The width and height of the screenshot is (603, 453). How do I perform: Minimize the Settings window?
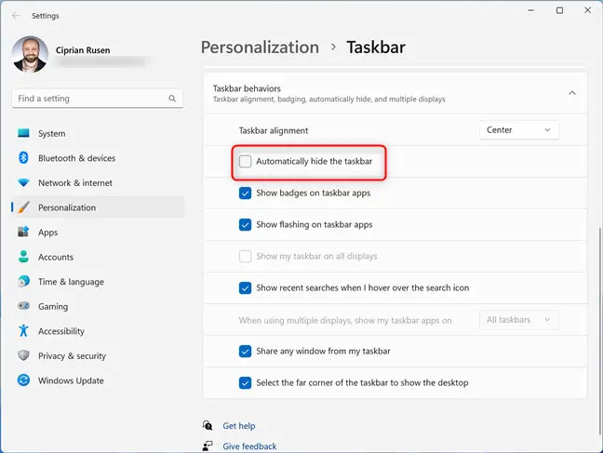531,10
